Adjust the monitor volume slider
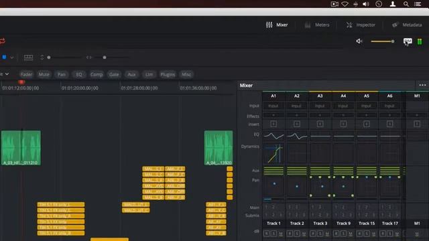 coord(383,42)
